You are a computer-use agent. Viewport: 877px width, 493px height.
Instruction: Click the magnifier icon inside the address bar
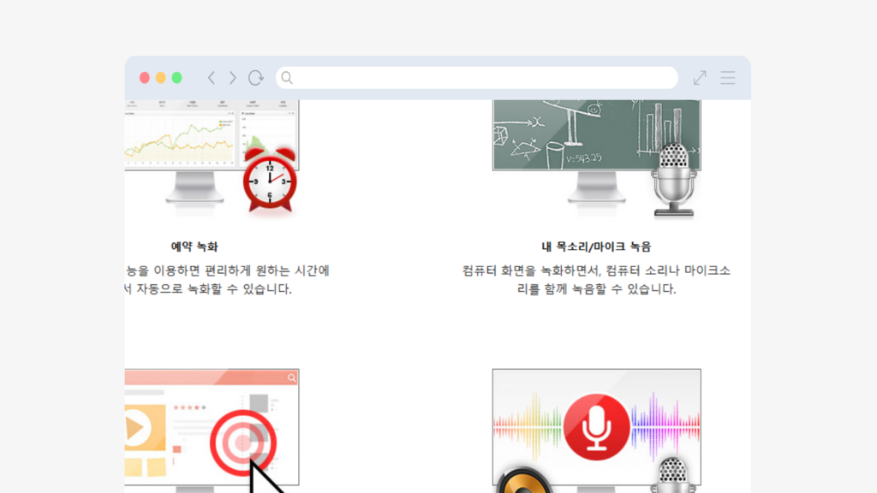coord(287,77)
